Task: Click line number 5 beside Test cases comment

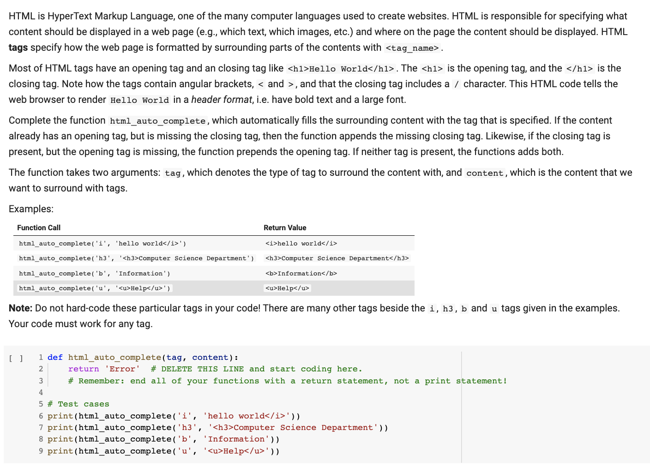Action: point(41,404)
